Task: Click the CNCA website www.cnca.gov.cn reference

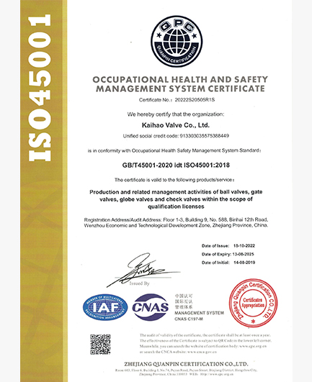Action: 202,352
